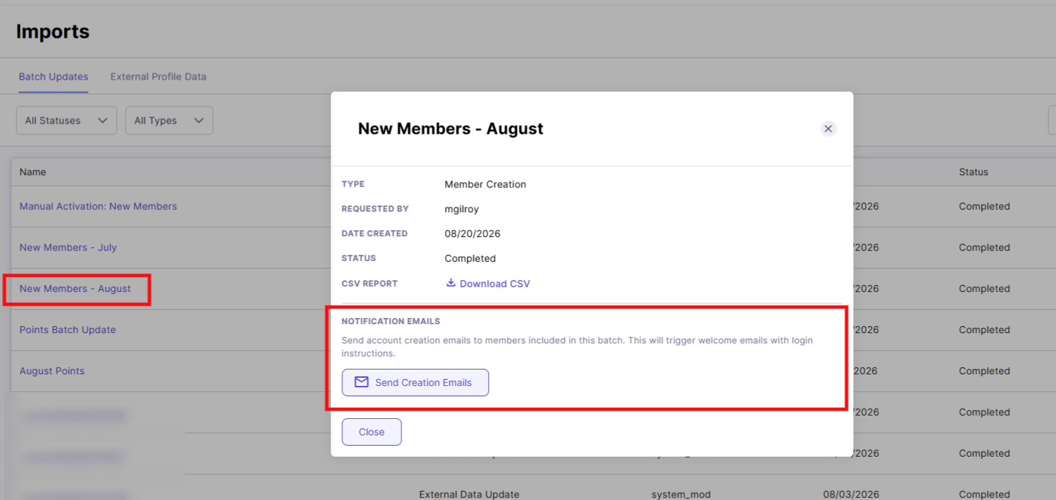Click the download icon beside Download CSV

451,283
